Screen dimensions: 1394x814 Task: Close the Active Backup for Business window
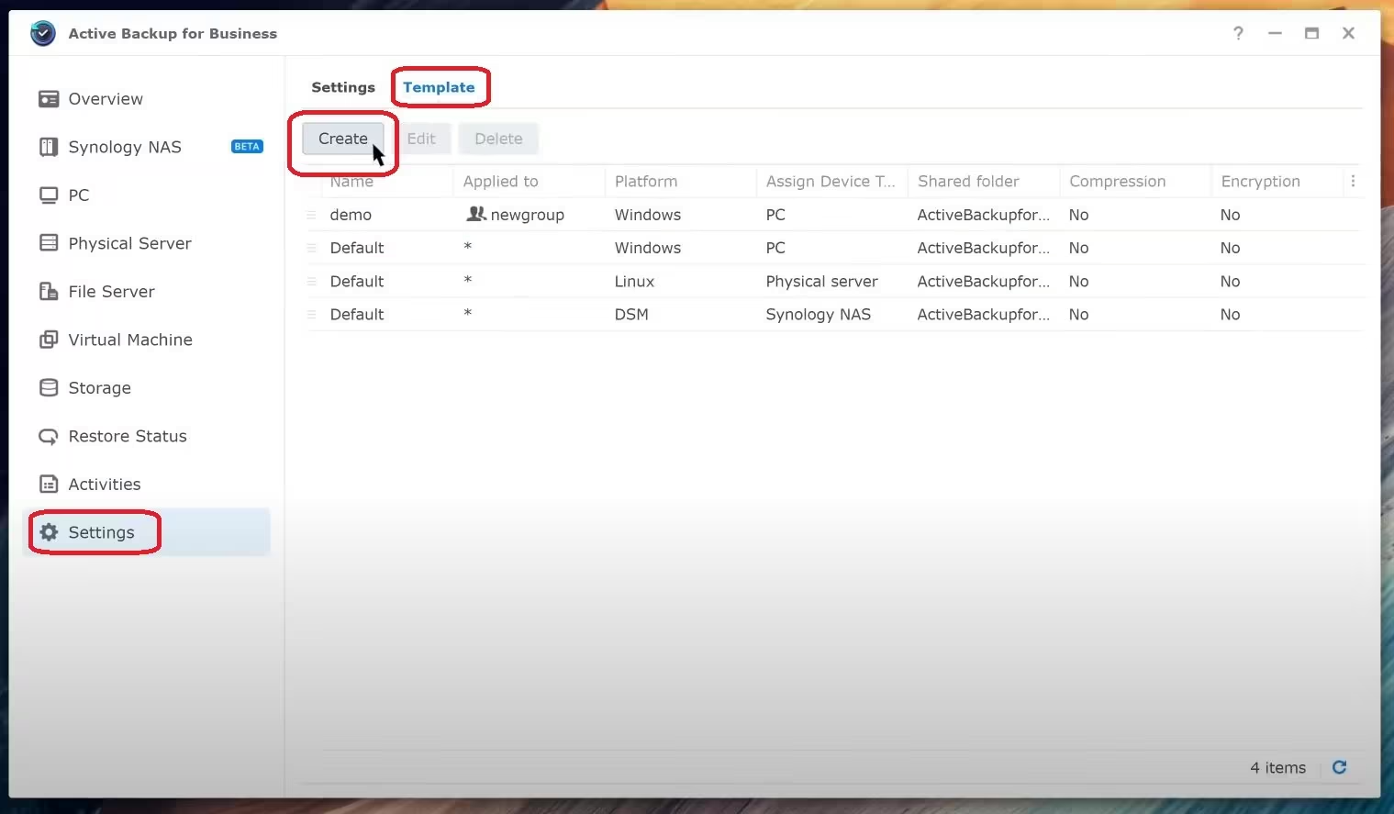1348,33
